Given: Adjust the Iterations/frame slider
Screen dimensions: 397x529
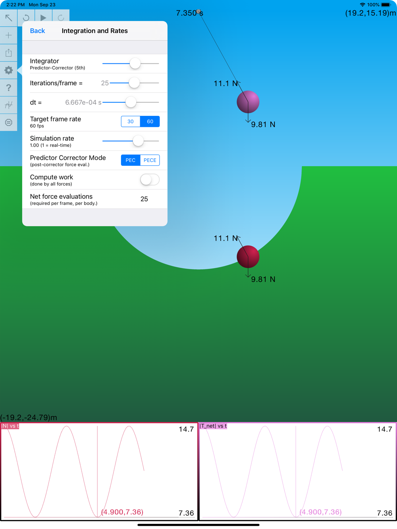Looking at the screenshot, I should [134, 83].
